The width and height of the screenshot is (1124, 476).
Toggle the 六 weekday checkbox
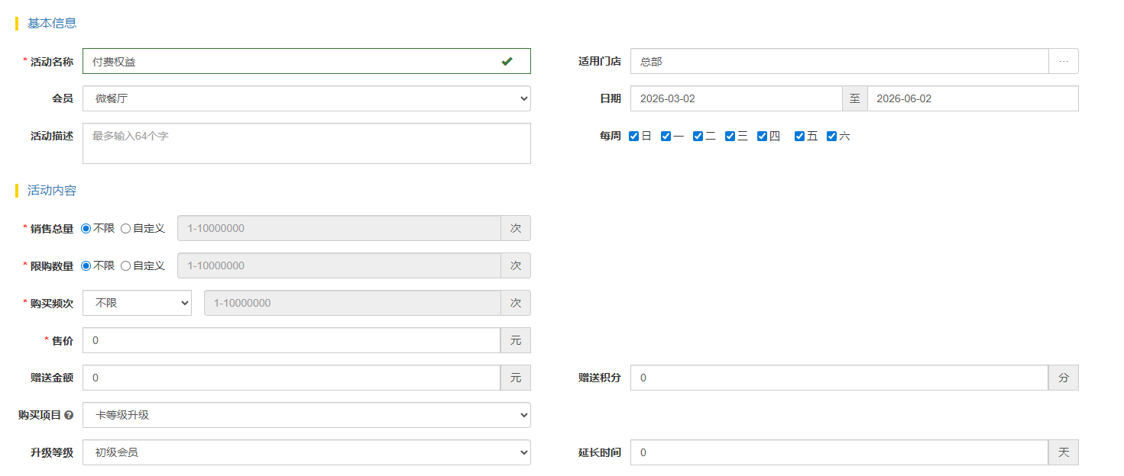(831, 137)
